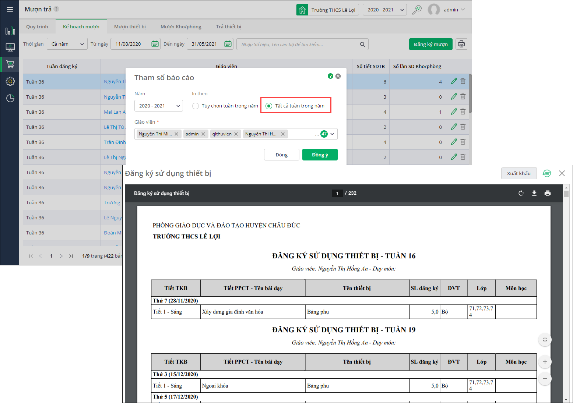Click the search field for Số hiệu

(x=298, y=44)
